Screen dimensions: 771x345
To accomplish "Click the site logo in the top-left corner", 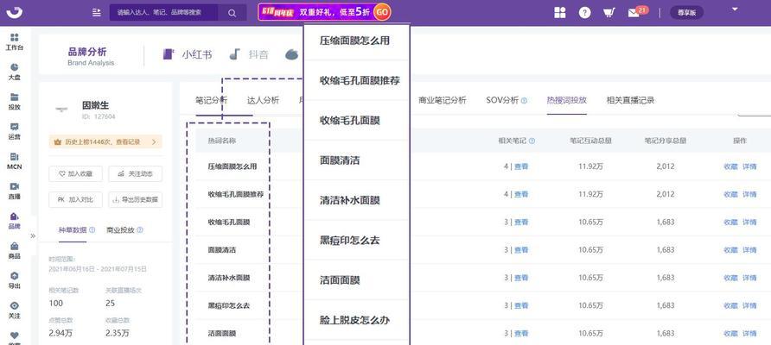I will (x=16, y=12).
